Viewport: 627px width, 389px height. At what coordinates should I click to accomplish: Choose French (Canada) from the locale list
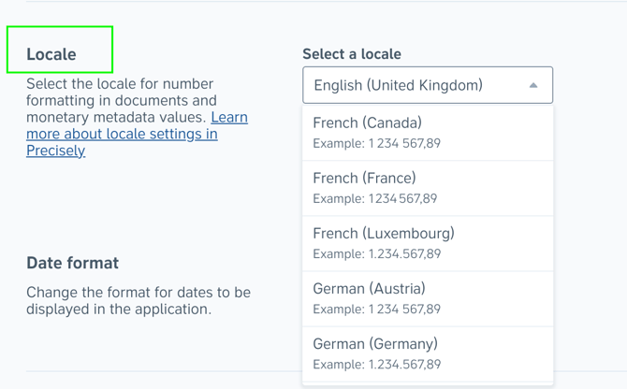point(368,122)
